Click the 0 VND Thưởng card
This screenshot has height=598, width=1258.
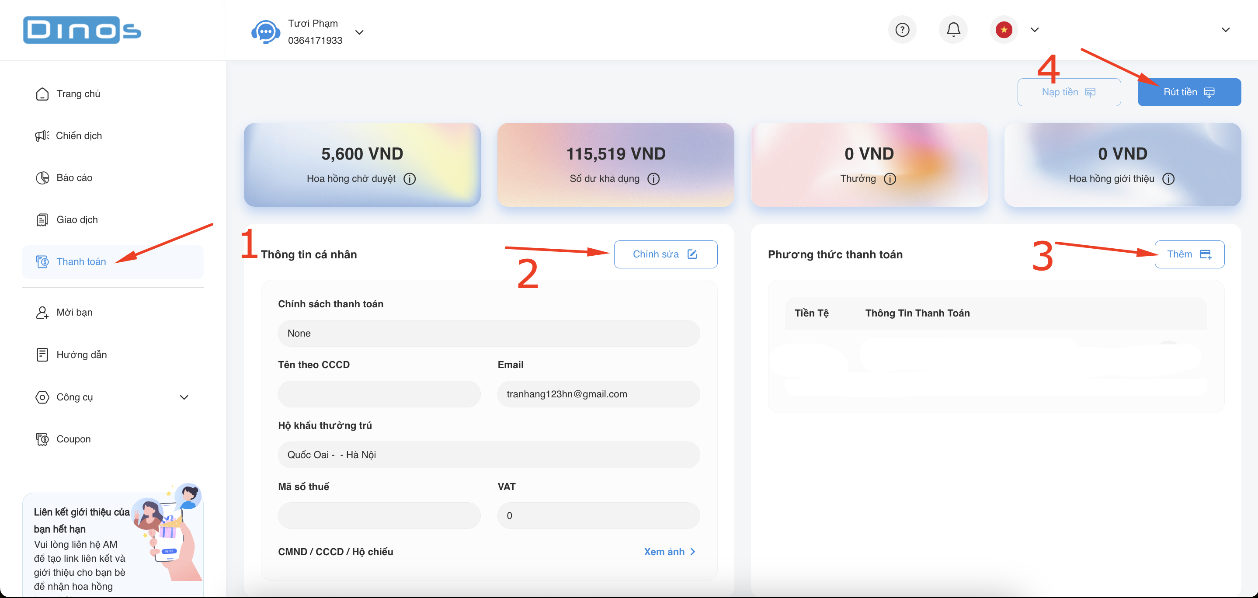pyautogui.click(x=869, y=165)
